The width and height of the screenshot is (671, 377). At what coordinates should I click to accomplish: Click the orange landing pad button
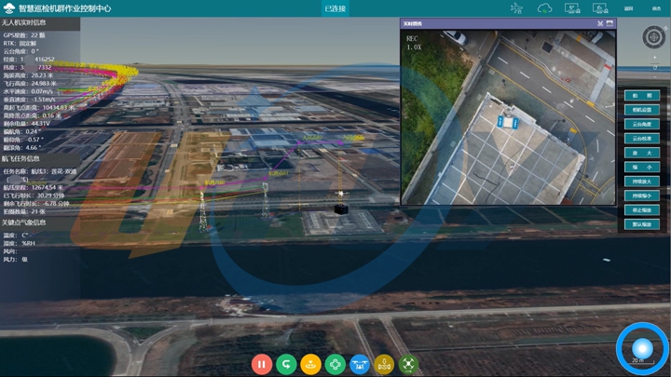[310, 365]
